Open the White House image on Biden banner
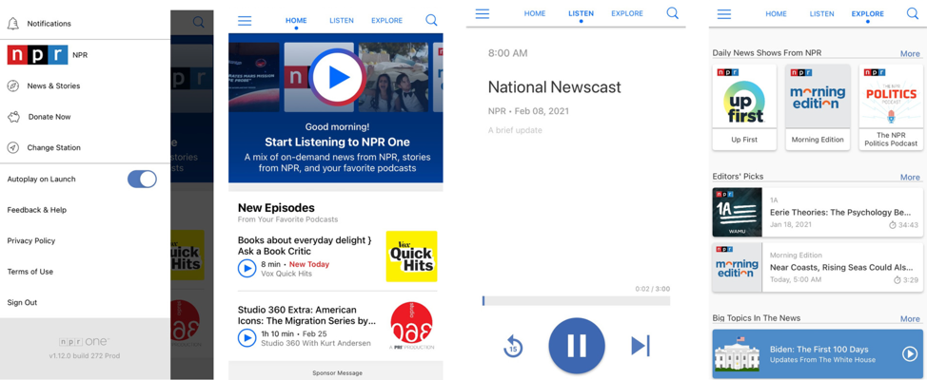Screen dimensions: 927x380 pyautogui.click(x=737, y=353)
